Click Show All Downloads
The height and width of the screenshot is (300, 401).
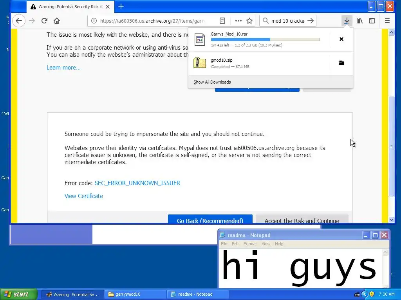point(212,82)
